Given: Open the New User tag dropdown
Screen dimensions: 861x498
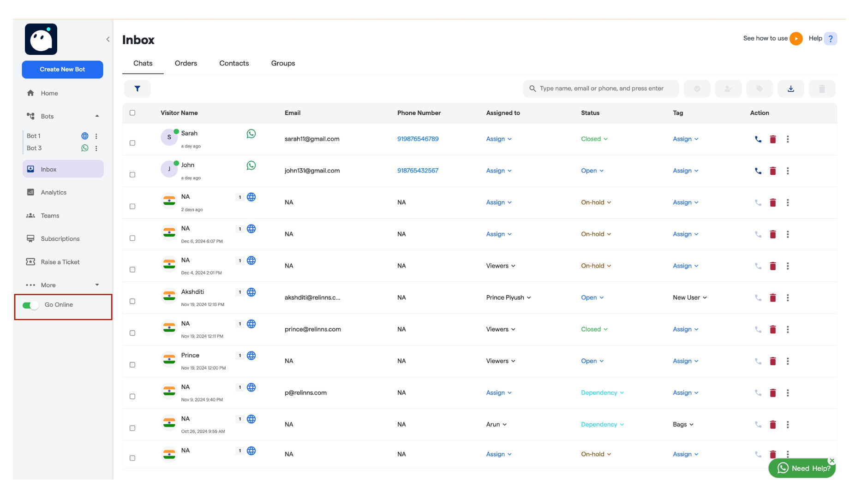Looking at the screenshot, I should 689,298.
